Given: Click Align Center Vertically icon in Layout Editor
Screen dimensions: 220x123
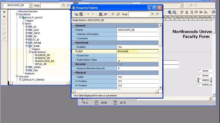Looking at the screenshot, I should point(201,12).
